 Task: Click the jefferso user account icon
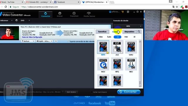coord(110,12)
